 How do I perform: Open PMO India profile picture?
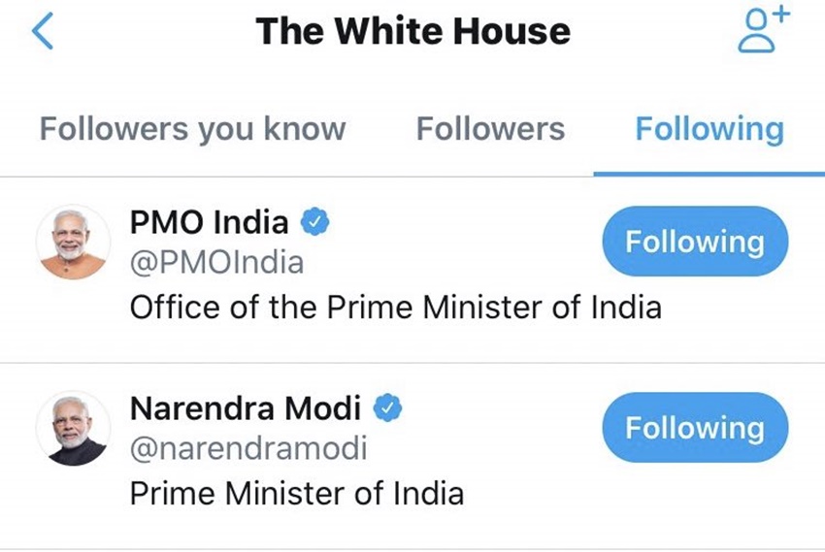click(73, 242)
